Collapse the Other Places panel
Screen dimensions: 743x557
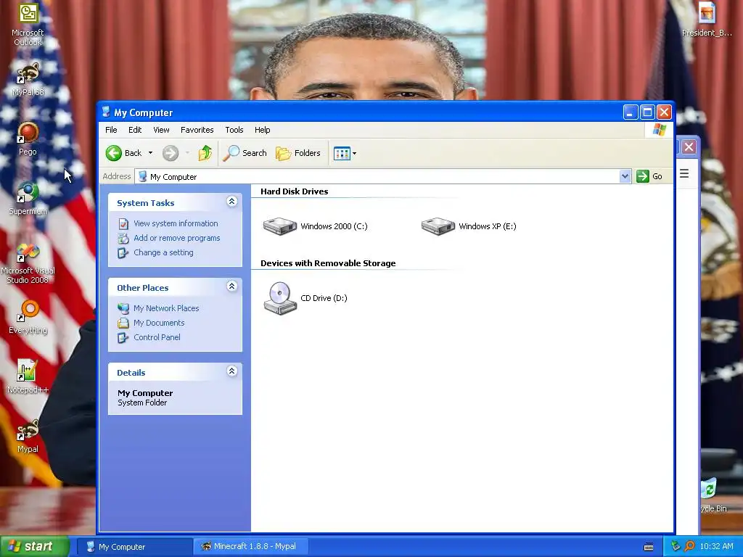point(231,286)
